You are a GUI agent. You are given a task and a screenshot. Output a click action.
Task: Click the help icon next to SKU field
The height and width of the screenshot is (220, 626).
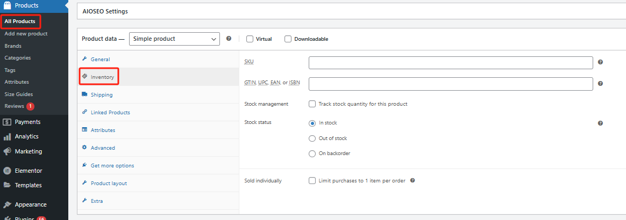pos(600,62)
